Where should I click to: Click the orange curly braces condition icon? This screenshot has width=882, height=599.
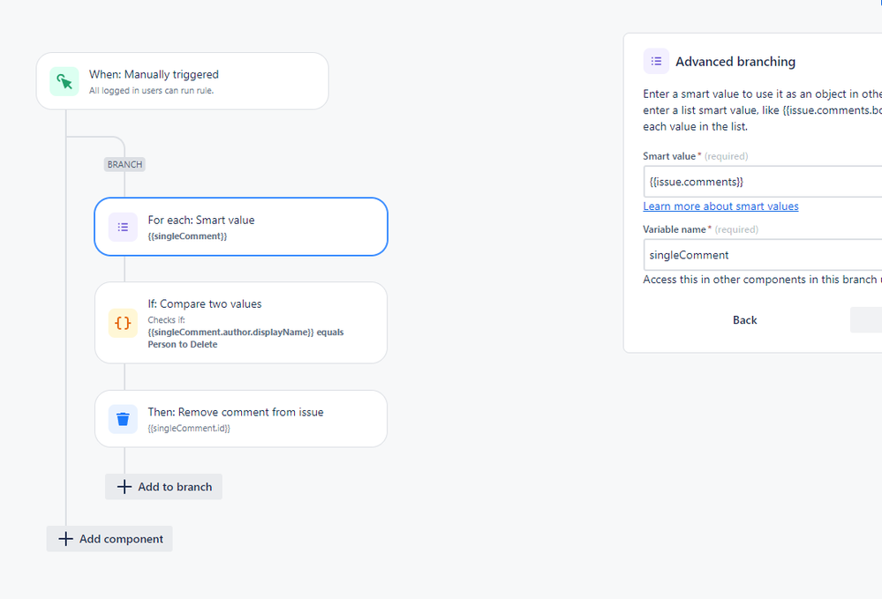pos(123,323)
